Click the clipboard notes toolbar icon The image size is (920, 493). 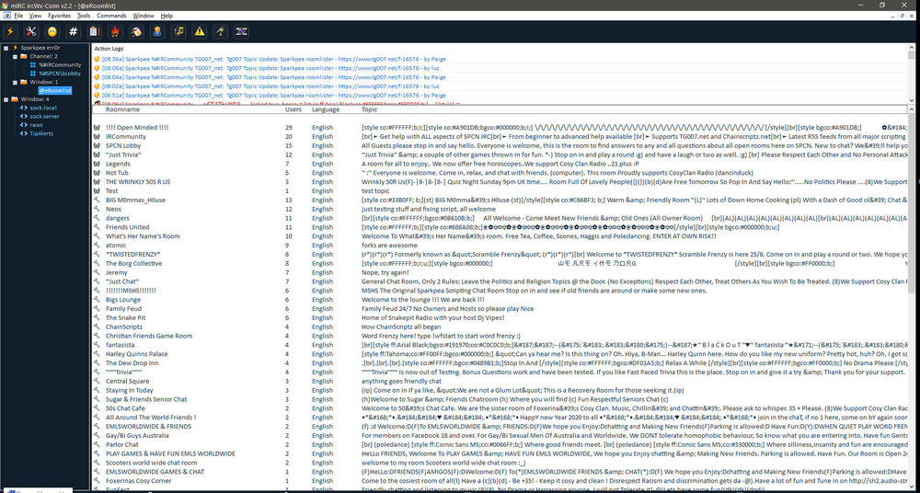(x=94, y=31)
